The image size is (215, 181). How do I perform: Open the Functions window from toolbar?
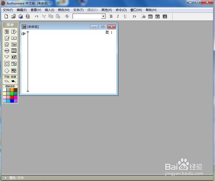[x=150, y=17]
